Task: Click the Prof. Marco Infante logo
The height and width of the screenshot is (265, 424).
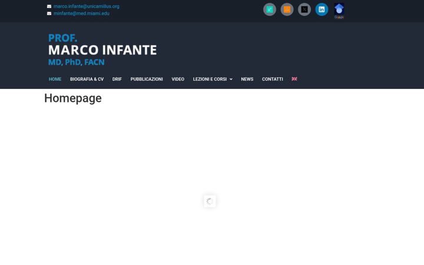Action: (102, 49)
